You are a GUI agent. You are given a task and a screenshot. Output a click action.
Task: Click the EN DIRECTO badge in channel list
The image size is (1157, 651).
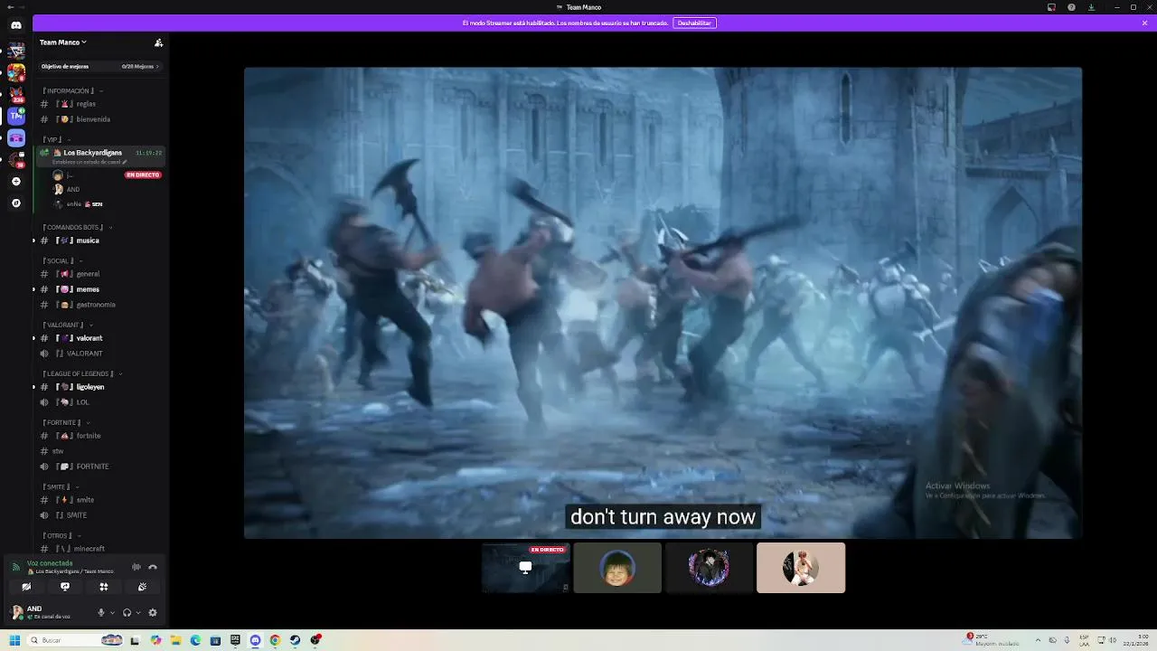point(143,175)
